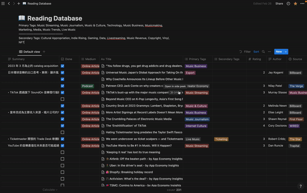307x193 pixels.
Task: Open the Source column header menu
Action: pos(297,59)
